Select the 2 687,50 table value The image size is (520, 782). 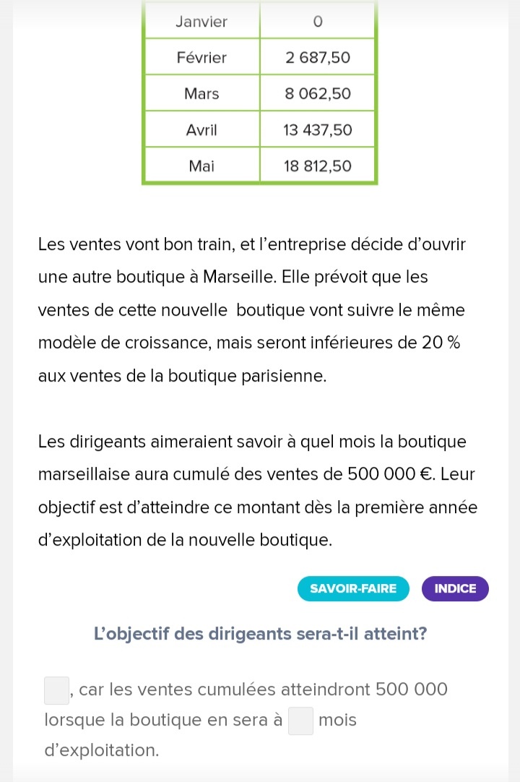pyautogui.click(x=317, y=58)
